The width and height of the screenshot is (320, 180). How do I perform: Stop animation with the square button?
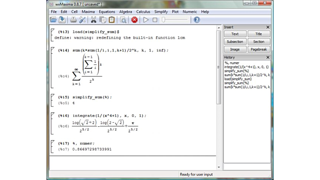click(x=155, y=20)
